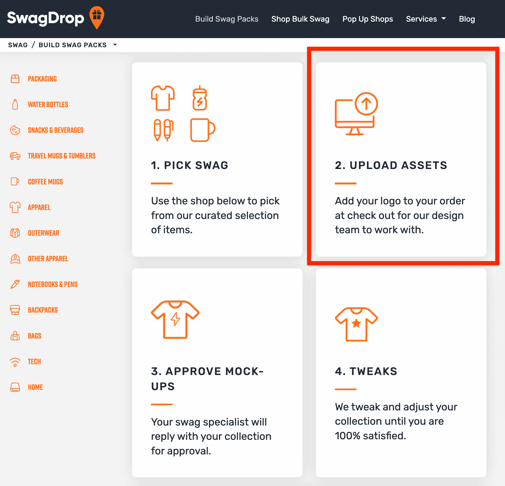Click the Water Bottles bottle icon
The width and height of the screenshot is (505, 486).
[15, 104]
